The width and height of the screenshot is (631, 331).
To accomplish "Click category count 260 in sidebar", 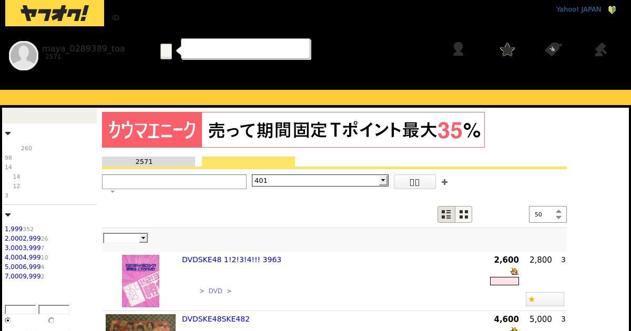I will click(x=26, y=148).
